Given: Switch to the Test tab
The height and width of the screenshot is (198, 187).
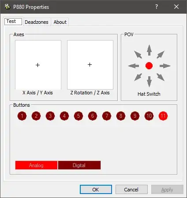Looking at the screenshot, I should pyautogui.click(x=13, y=22).
